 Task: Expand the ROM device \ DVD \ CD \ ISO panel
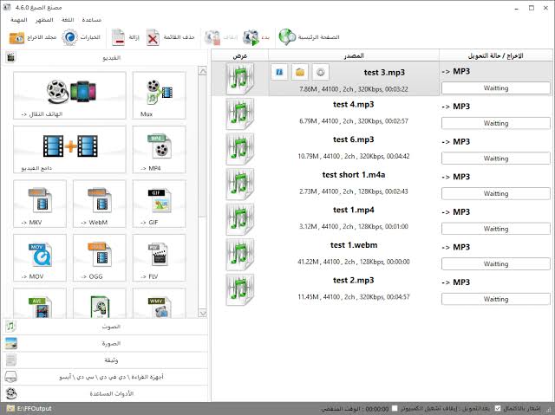pos(106,377)
